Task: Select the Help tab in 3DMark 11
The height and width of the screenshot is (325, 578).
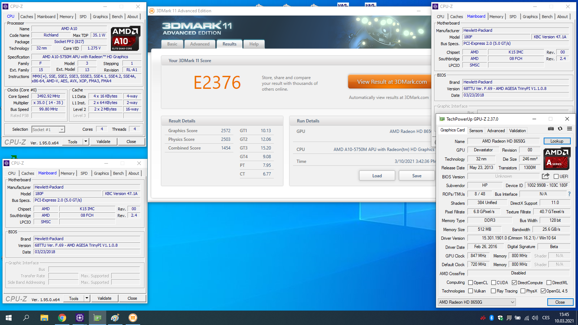Action: pyautogui.click(x=254, y=44)
